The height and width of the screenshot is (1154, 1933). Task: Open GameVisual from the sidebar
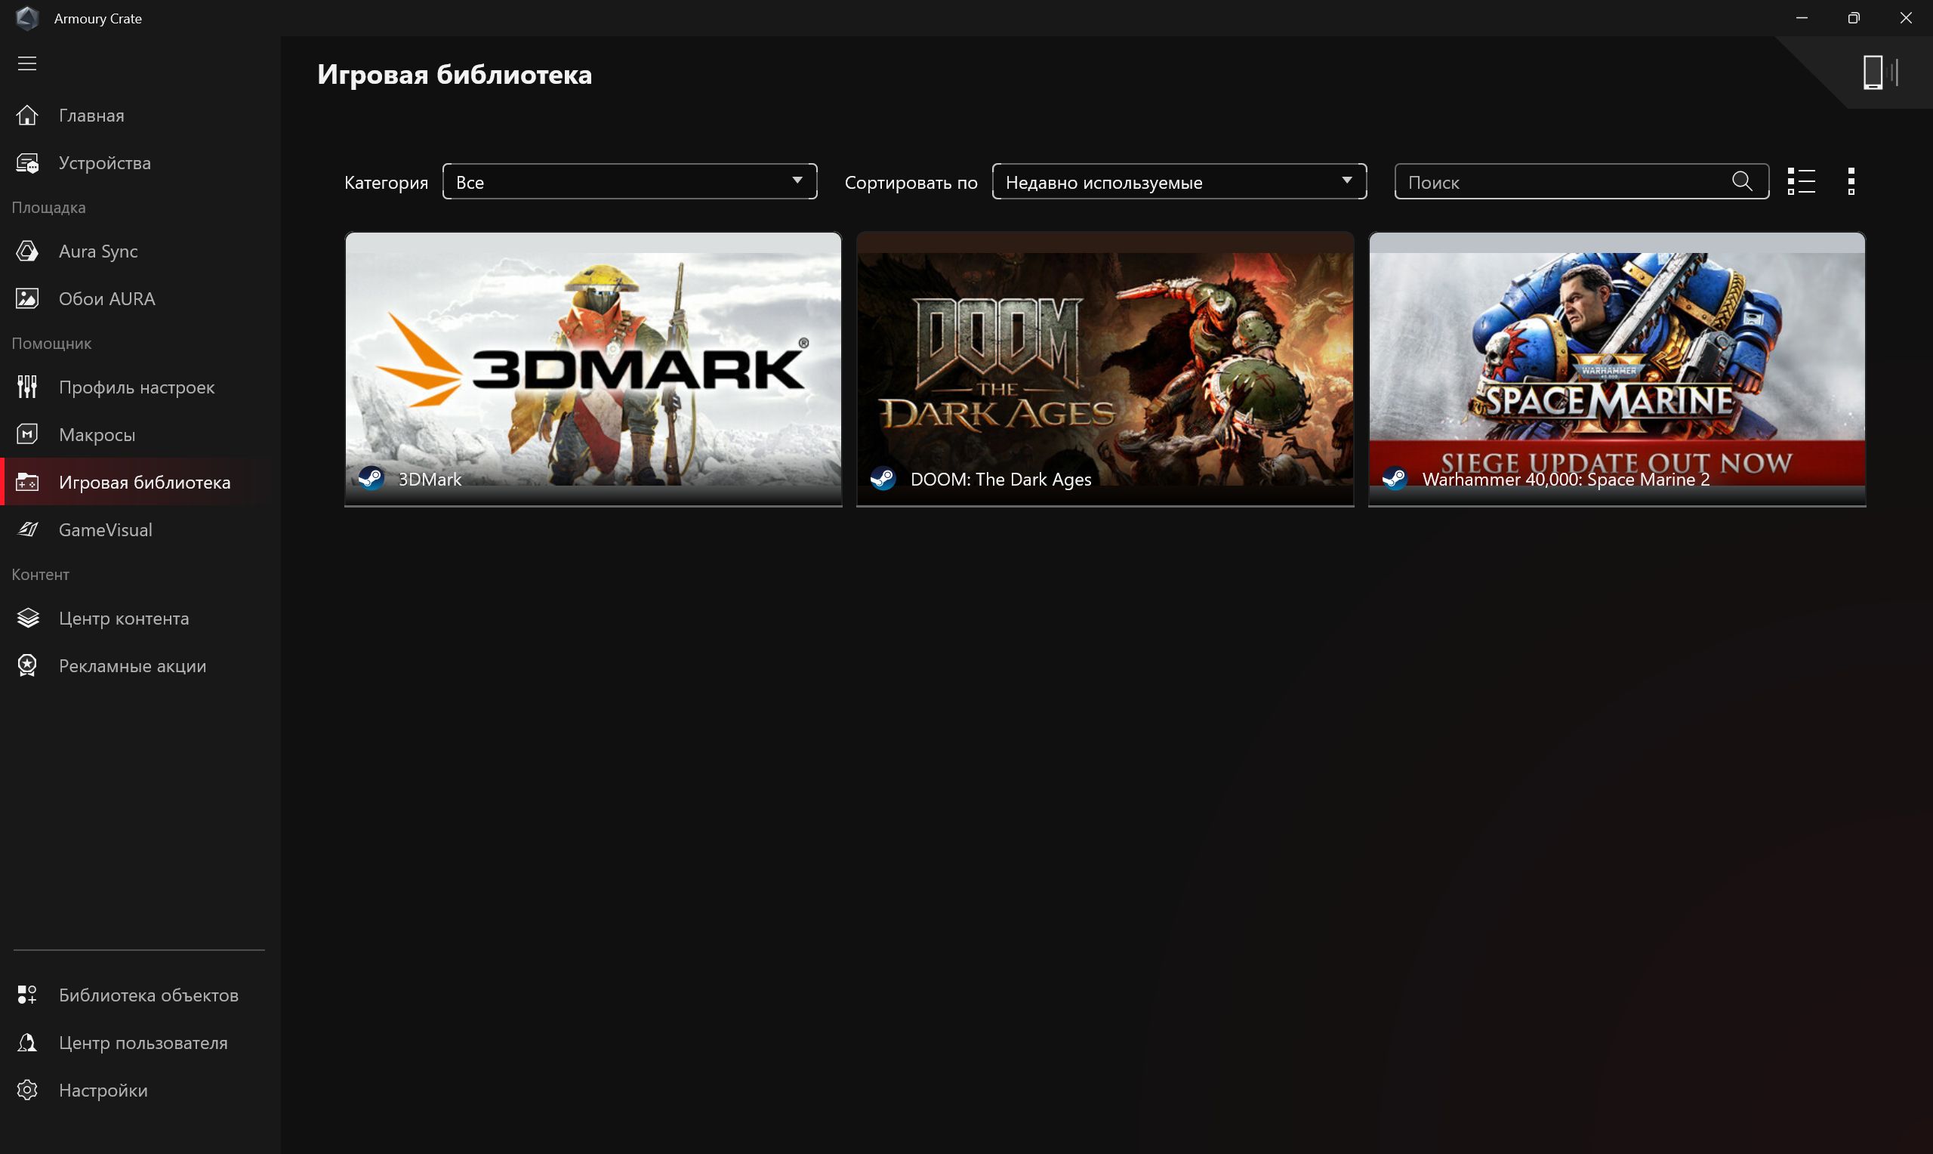[106, 529]
